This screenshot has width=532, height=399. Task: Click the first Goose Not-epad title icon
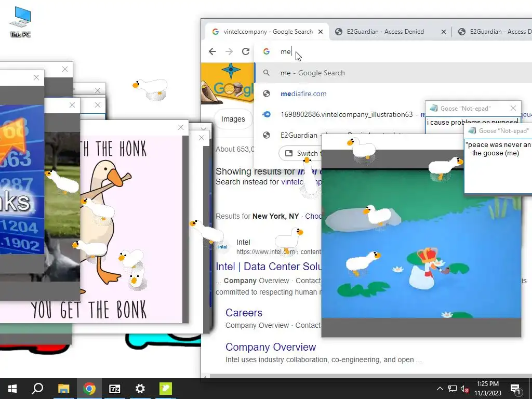(433, 108)
